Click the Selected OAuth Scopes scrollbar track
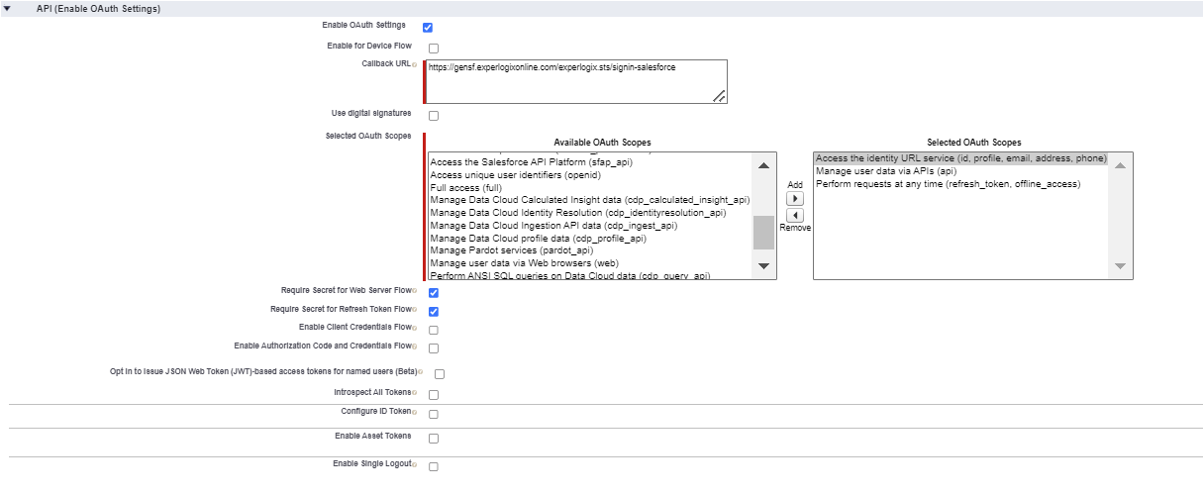The width and height of the screenshot is (1203, 495). pos(1120,216)
